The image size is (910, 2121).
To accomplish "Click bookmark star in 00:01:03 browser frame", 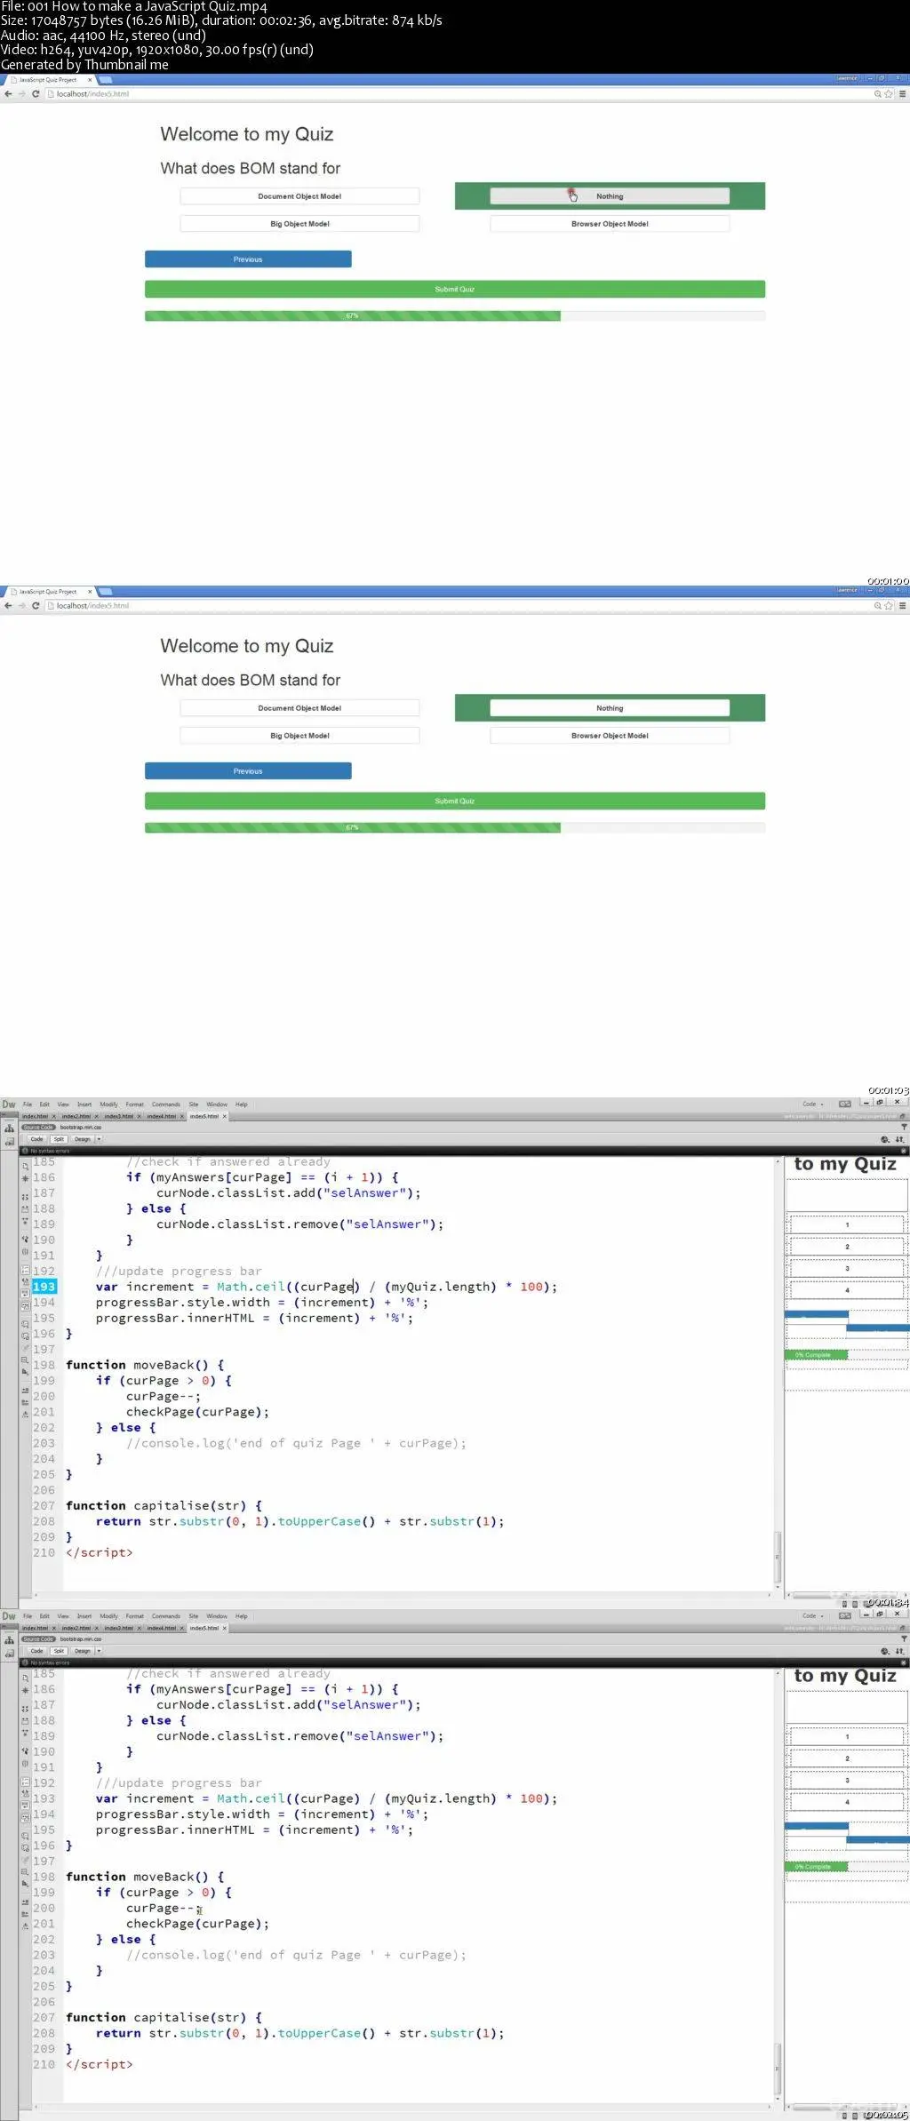I will tap(888, 606).
